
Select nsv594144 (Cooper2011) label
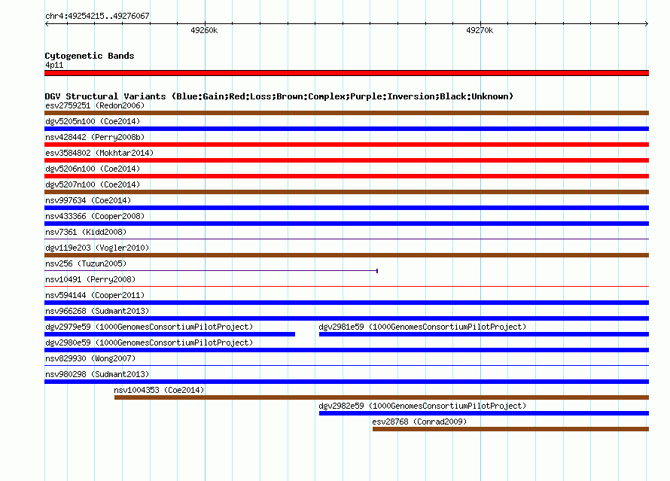[x=95, y=295]
